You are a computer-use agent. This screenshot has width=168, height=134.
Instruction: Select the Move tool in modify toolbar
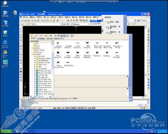click(149, 43)
